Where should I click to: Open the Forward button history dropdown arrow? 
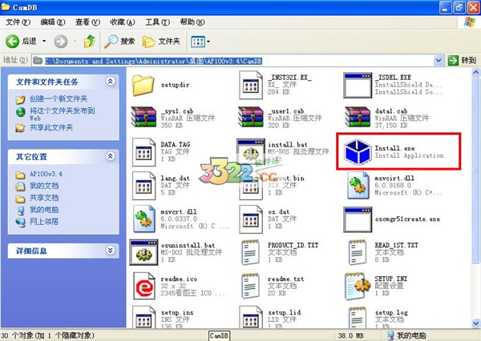click(x=75, y=41)
